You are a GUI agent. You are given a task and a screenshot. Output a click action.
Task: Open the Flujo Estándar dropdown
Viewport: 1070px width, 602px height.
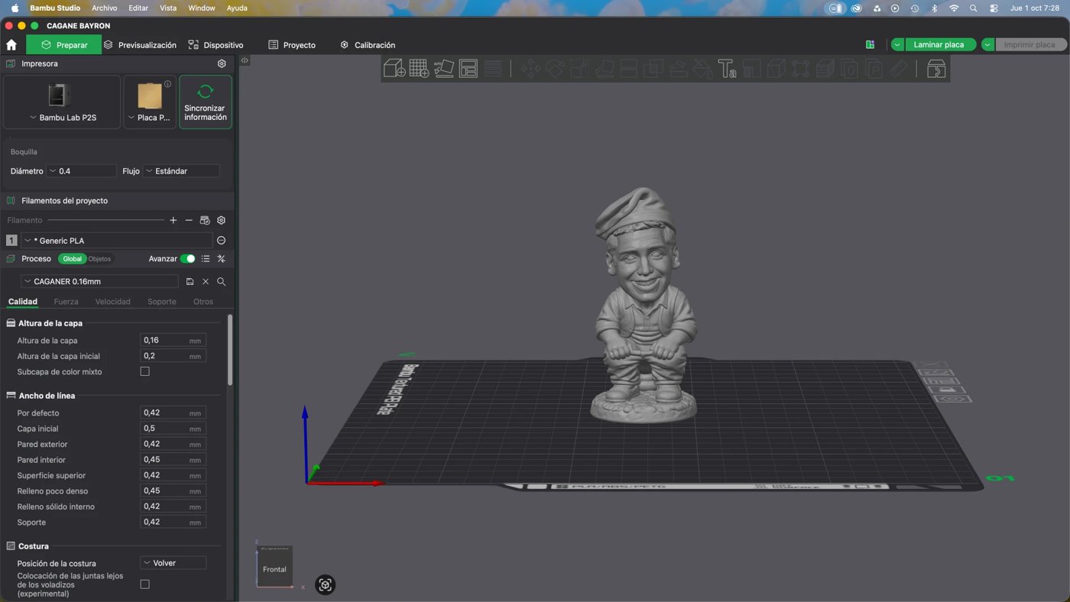(x=181, y=171)
